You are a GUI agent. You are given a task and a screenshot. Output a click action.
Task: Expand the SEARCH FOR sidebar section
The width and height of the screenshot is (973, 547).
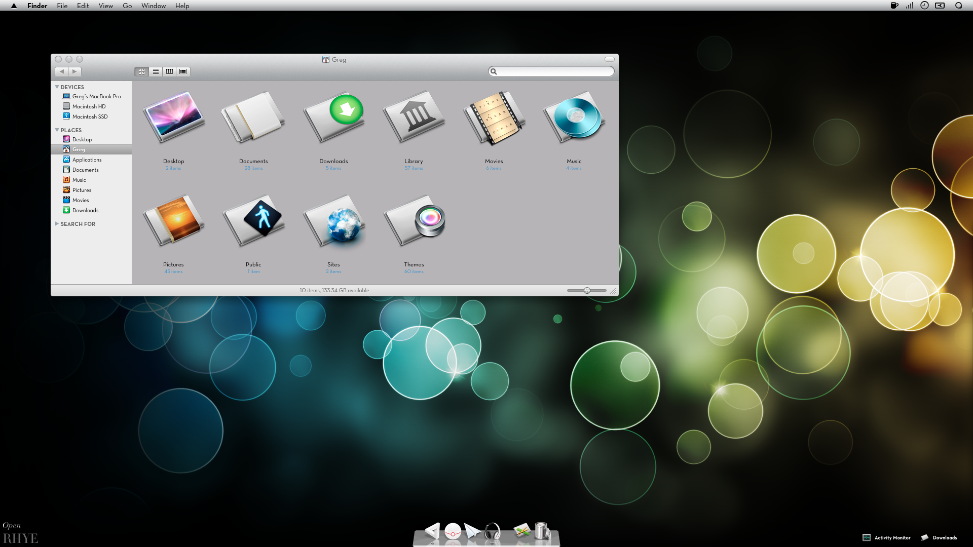[x=57, y=224]
